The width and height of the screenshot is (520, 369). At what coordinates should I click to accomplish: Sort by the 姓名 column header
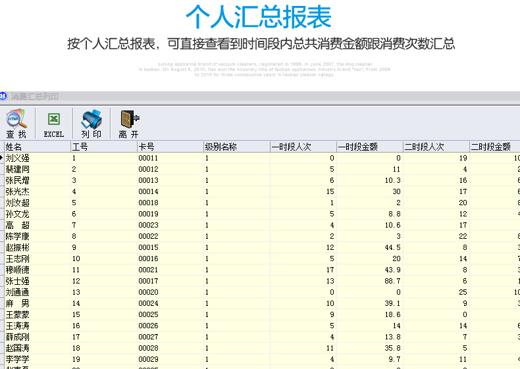click(37, 147)
